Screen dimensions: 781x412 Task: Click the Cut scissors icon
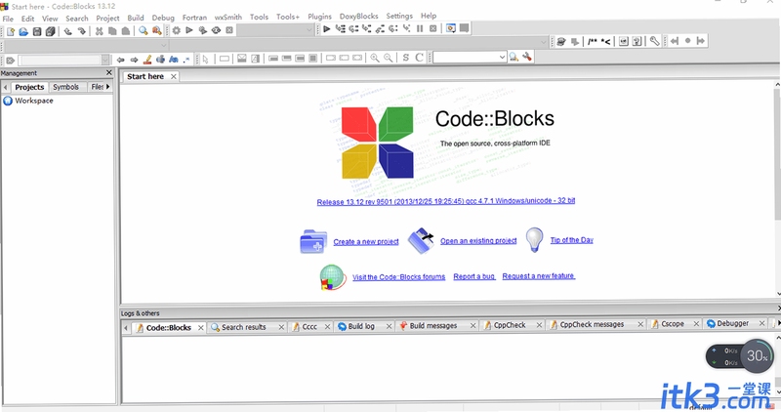[100, 31]
